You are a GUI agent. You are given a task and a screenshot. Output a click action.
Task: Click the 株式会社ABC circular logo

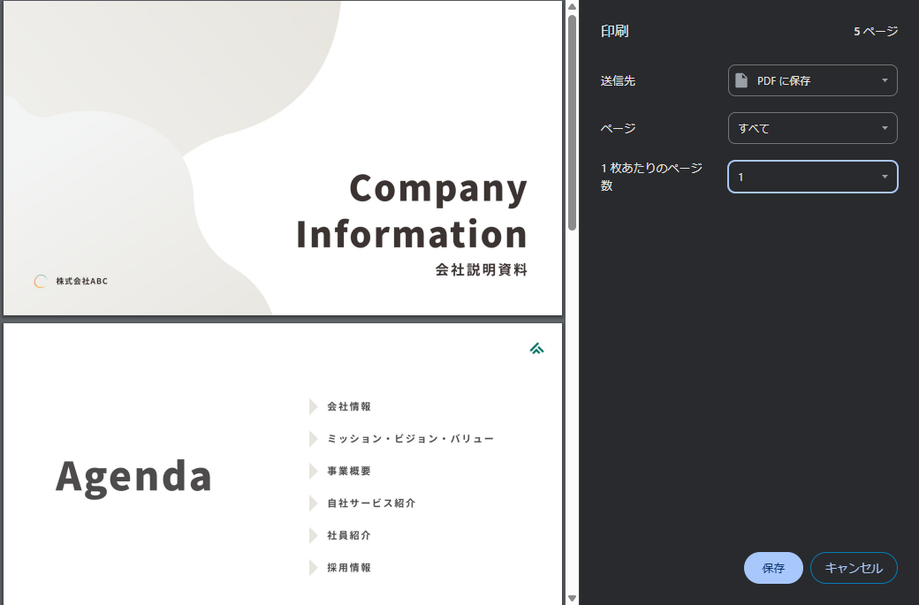(41, 281)
